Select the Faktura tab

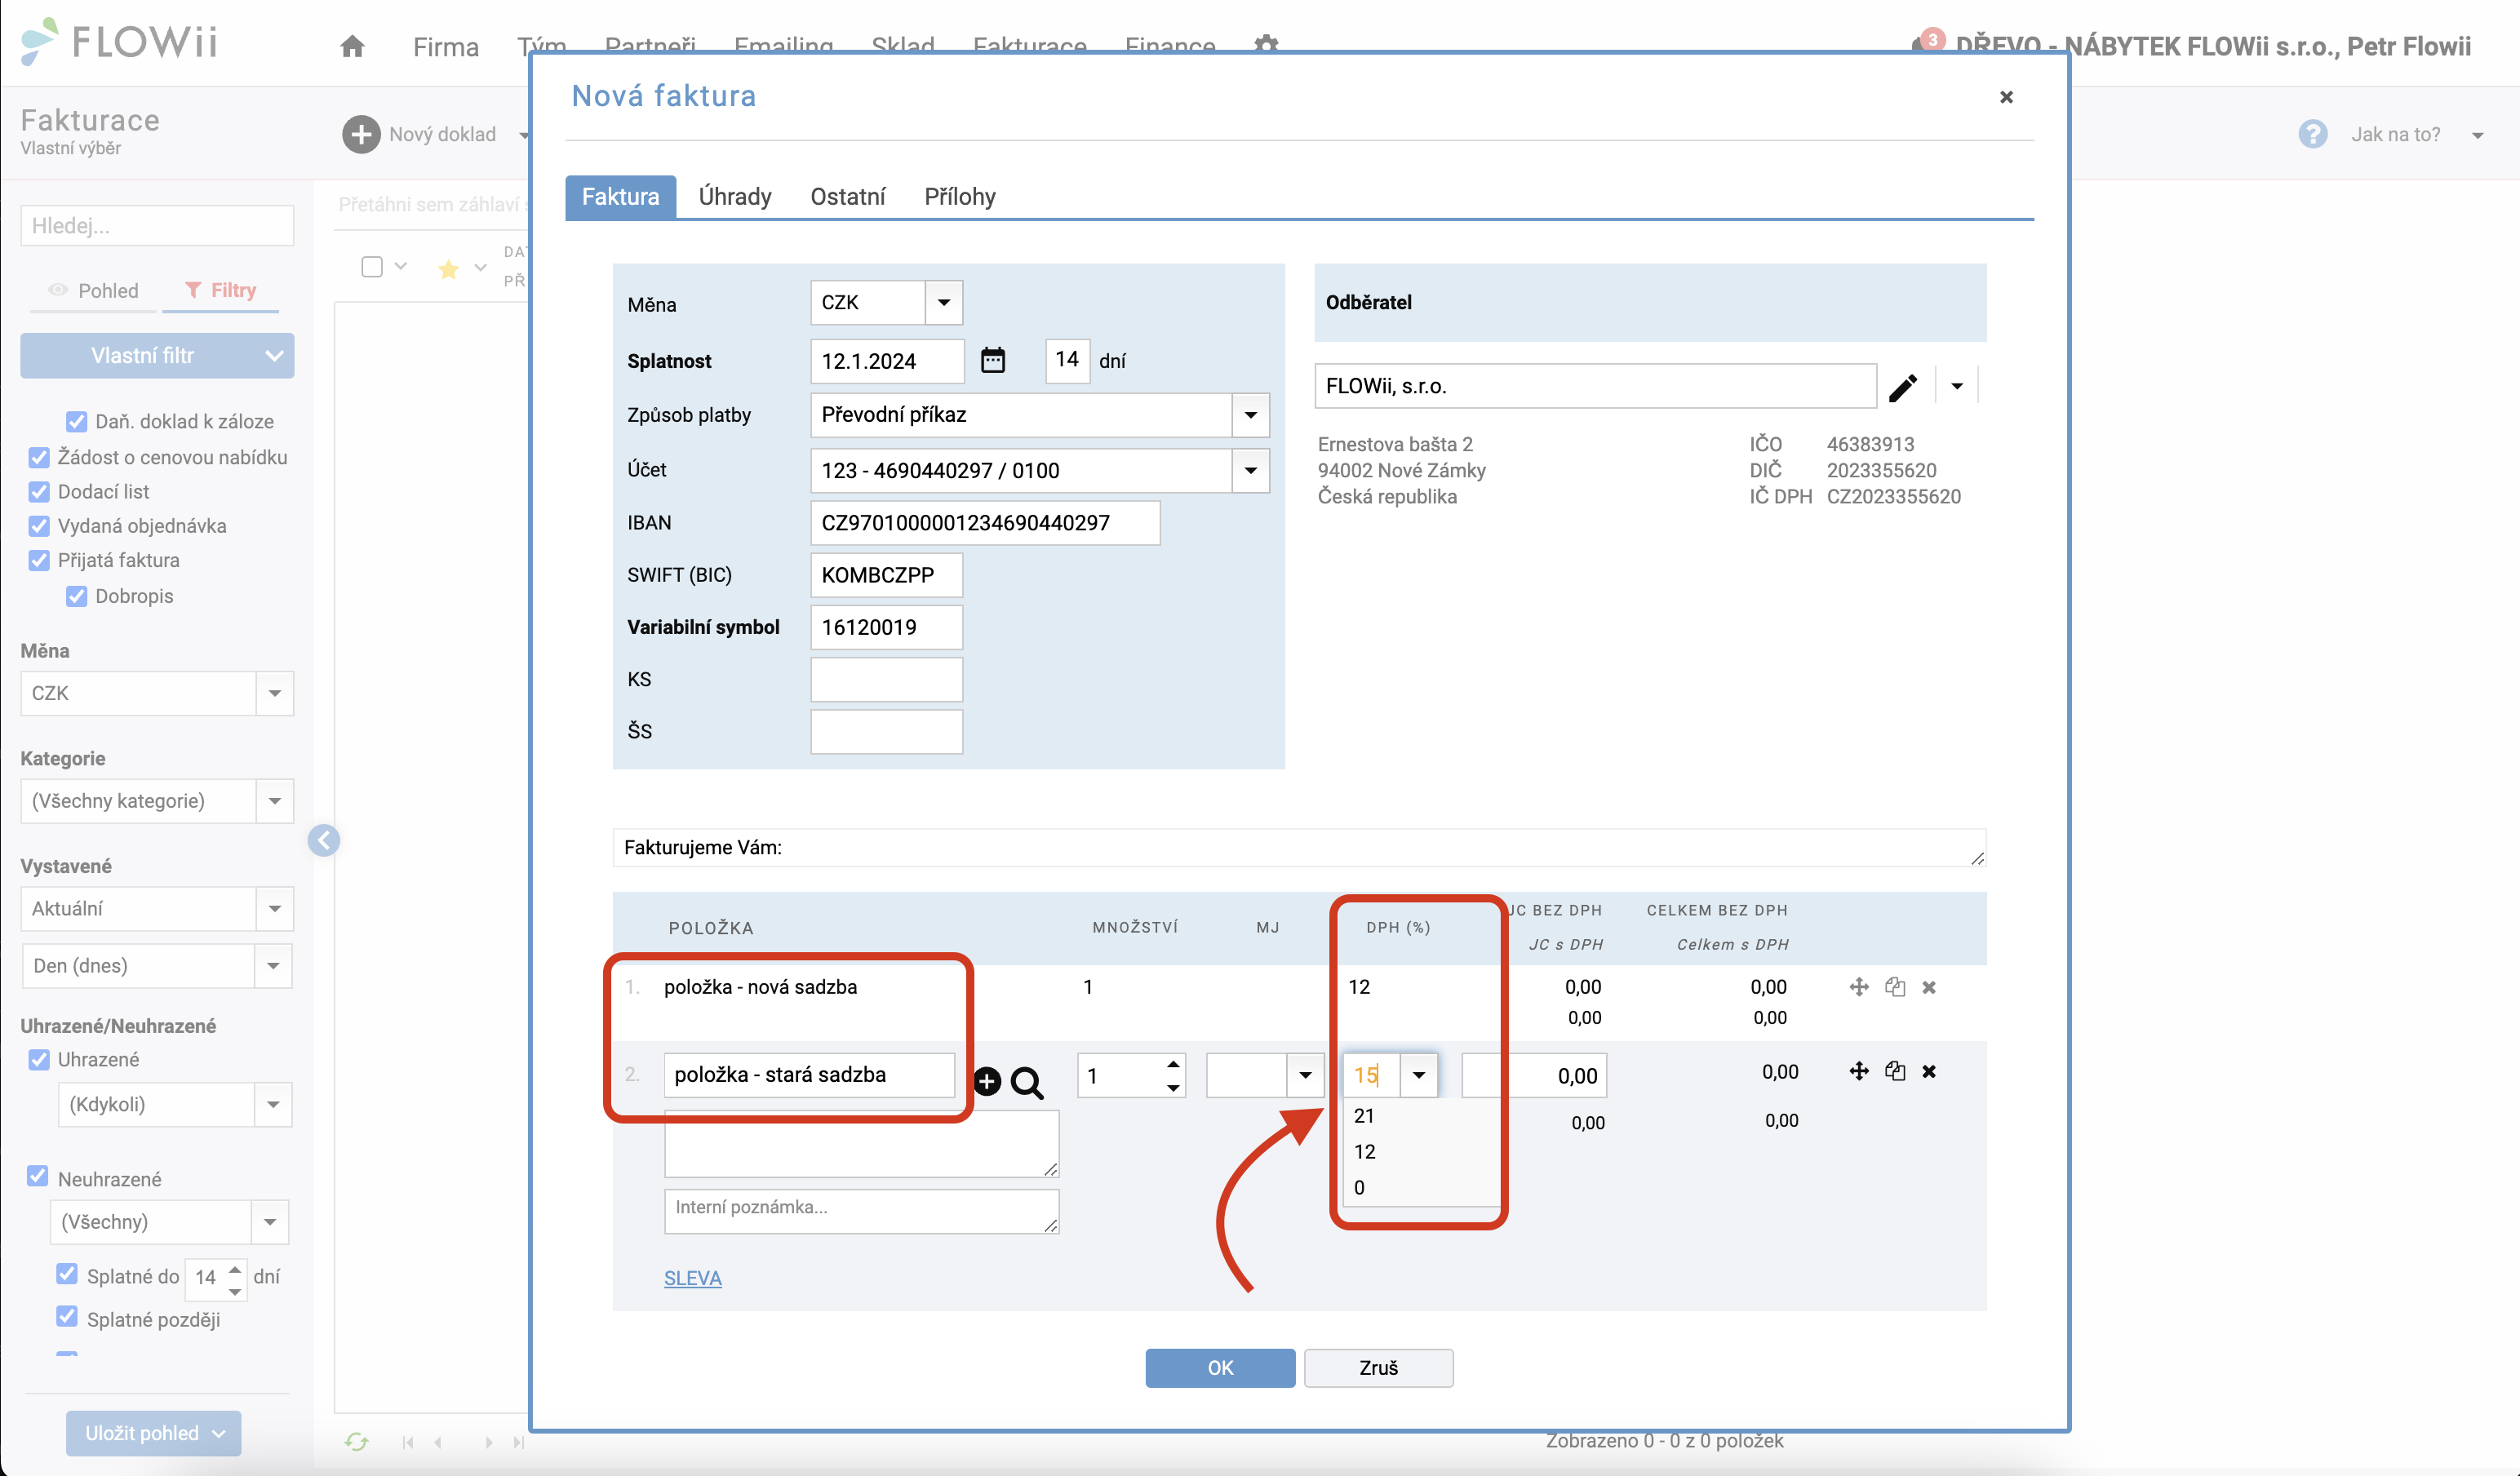[x=620, y=196]
